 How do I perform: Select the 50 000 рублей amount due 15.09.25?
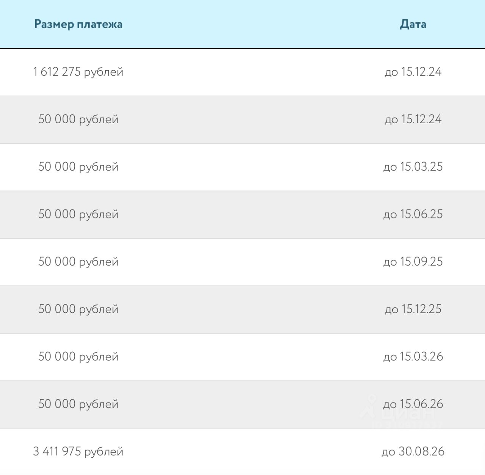(78, 262)
